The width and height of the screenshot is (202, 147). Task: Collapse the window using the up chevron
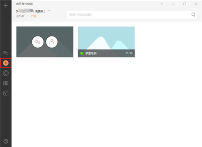point(162,4)
